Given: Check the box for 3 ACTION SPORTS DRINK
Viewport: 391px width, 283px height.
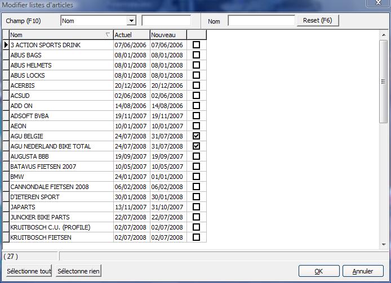Looking at the screenshot, I should pos(197,45).
